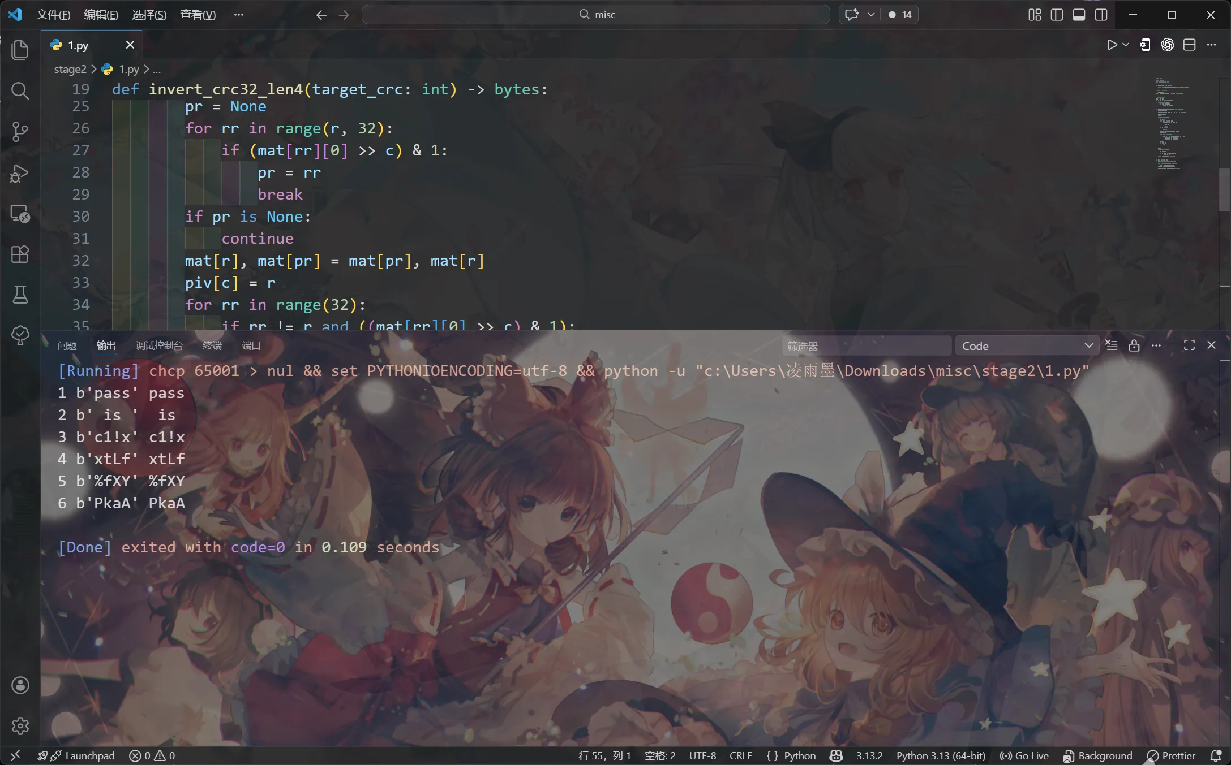Open the chat dropdown chevron in title bar
Screen dimensions: 1231x765
871,15
